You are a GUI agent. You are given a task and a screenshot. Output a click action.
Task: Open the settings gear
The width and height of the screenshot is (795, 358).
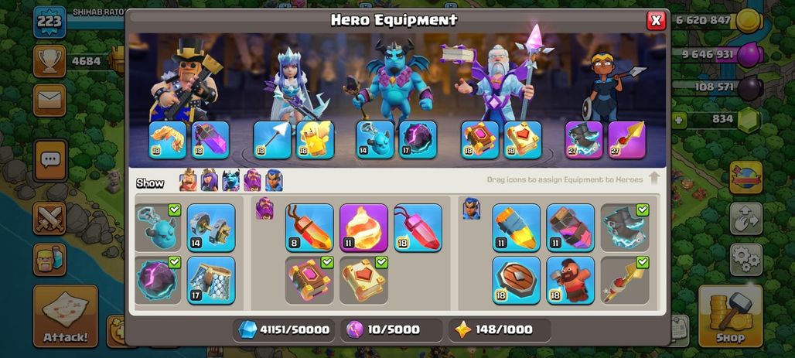coord(746,260)
